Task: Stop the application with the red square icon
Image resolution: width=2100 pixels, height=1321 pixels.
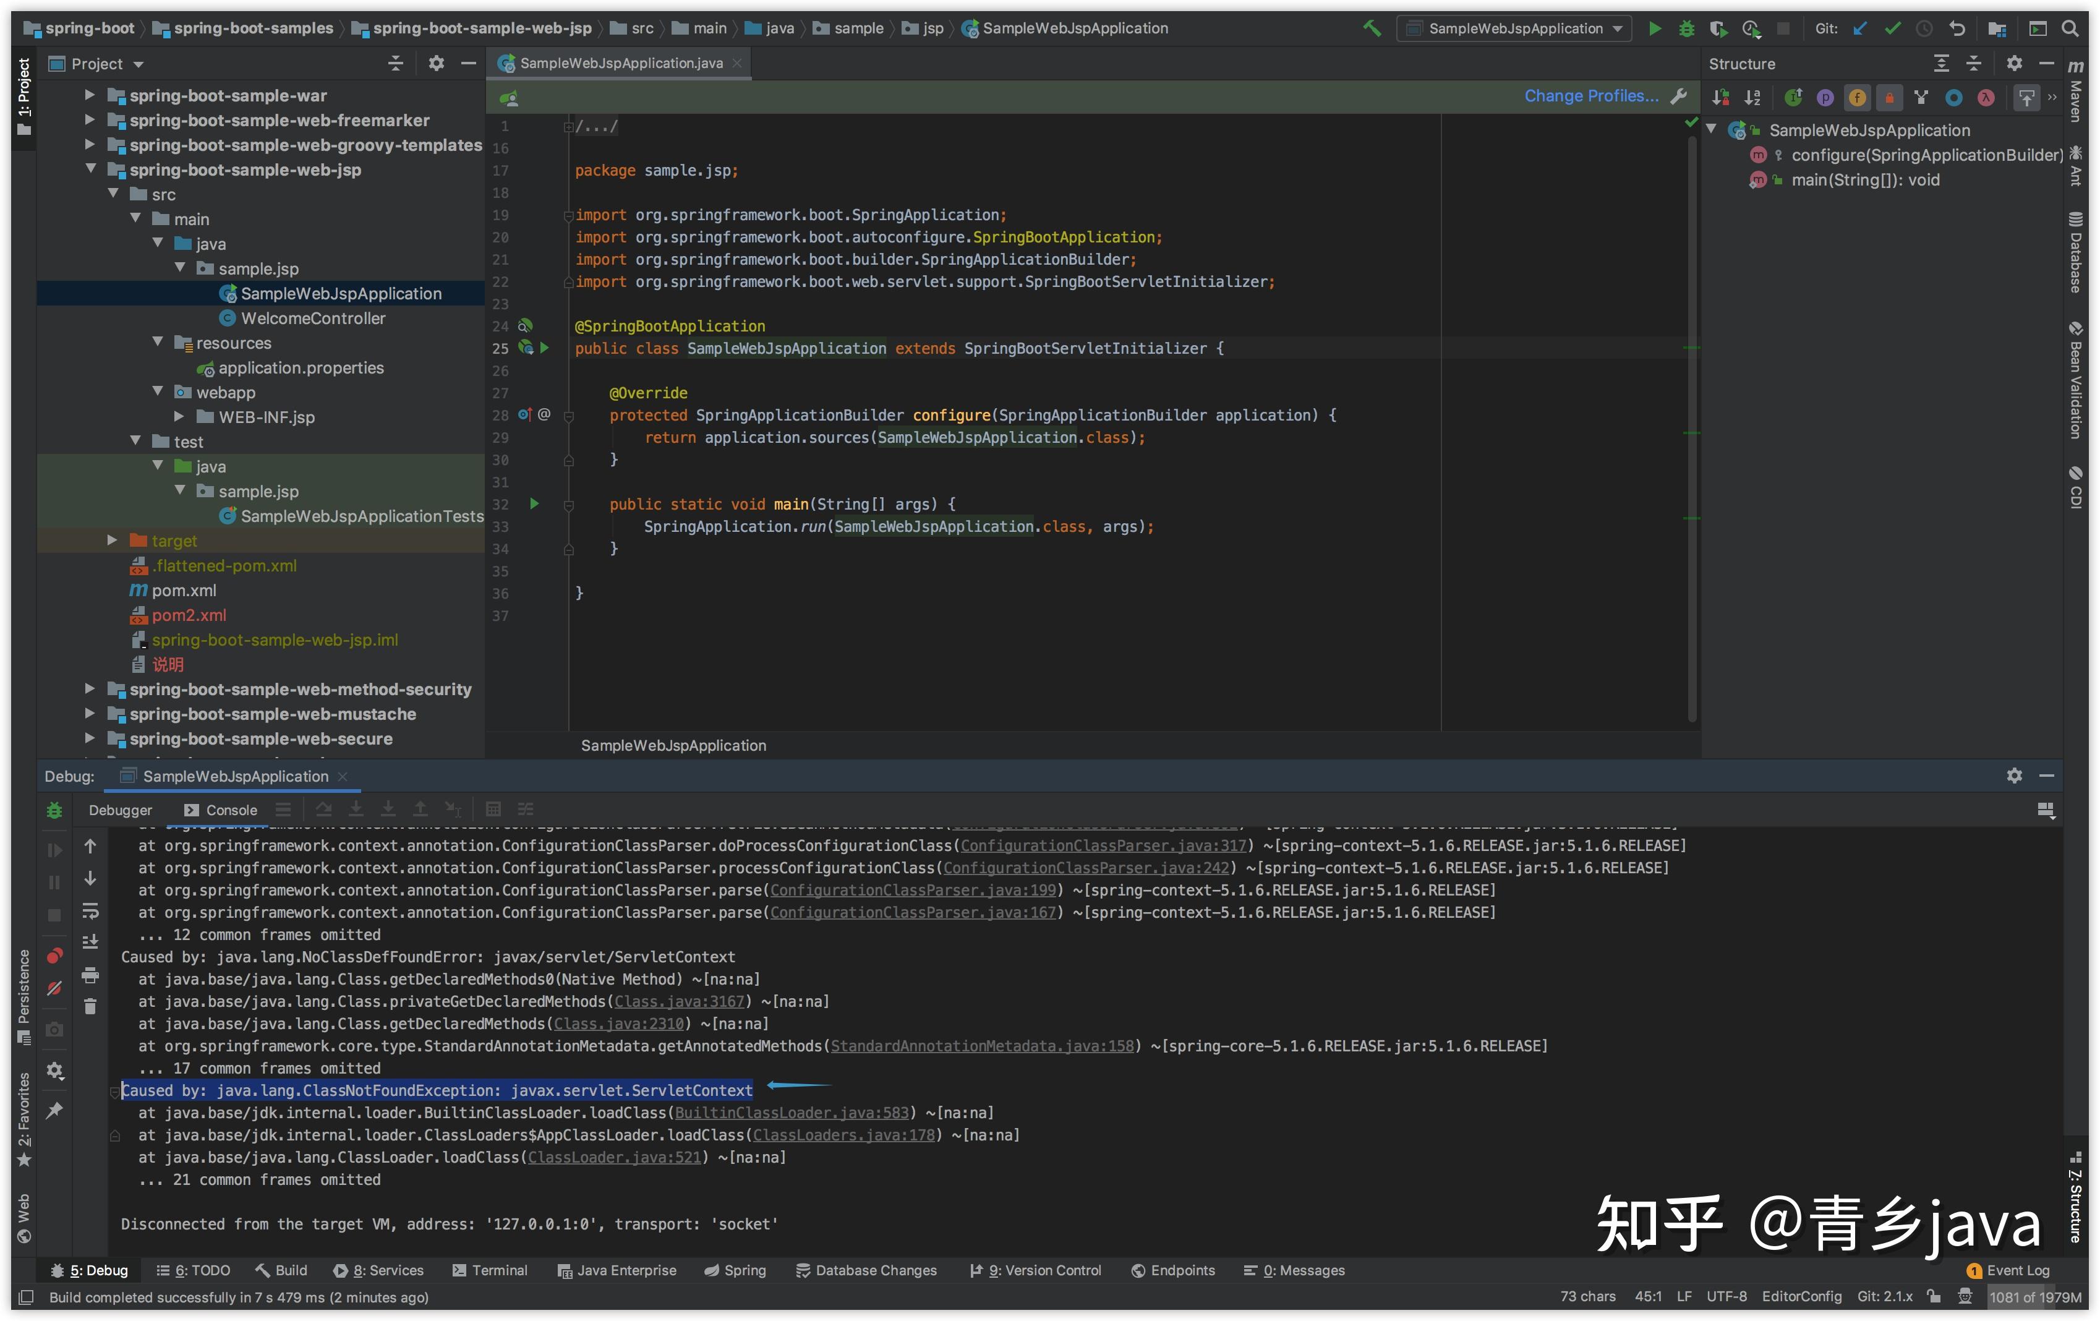Action: [1783, 28]
